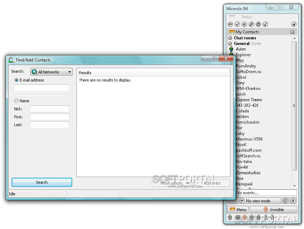Select Name search option
The height and width of the screenshot is (229, 304).
16,101
